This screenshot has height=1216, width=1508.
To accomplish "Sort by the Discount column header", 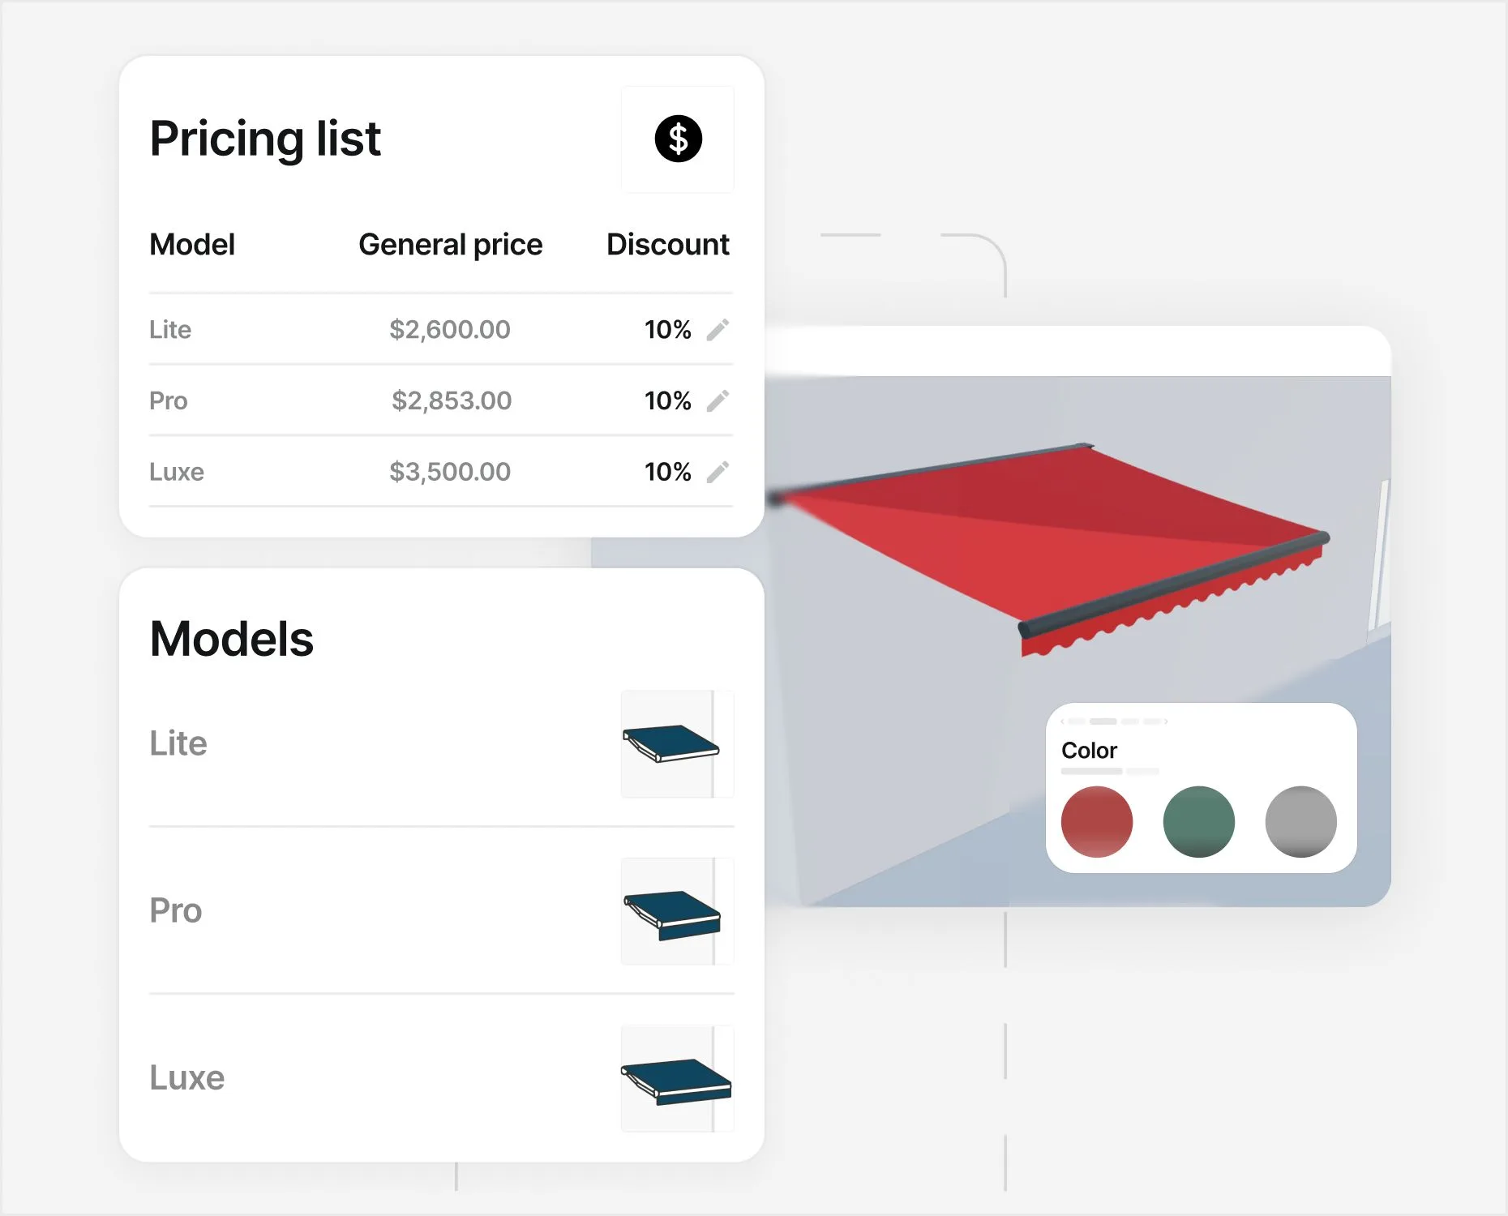I will (x=668, y=245).
